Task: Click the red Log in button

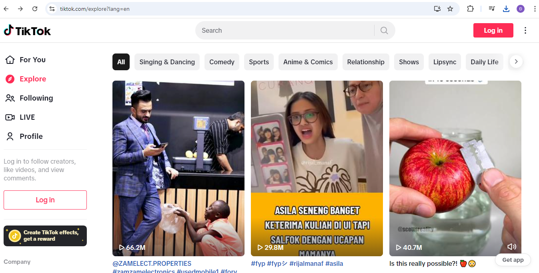Action: point(493,30)
